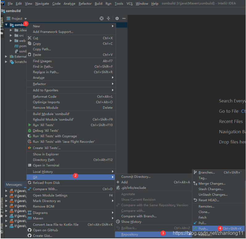Select Find in Path...
246x239 pixels.
pyautogui.click(x=43, y=66)
